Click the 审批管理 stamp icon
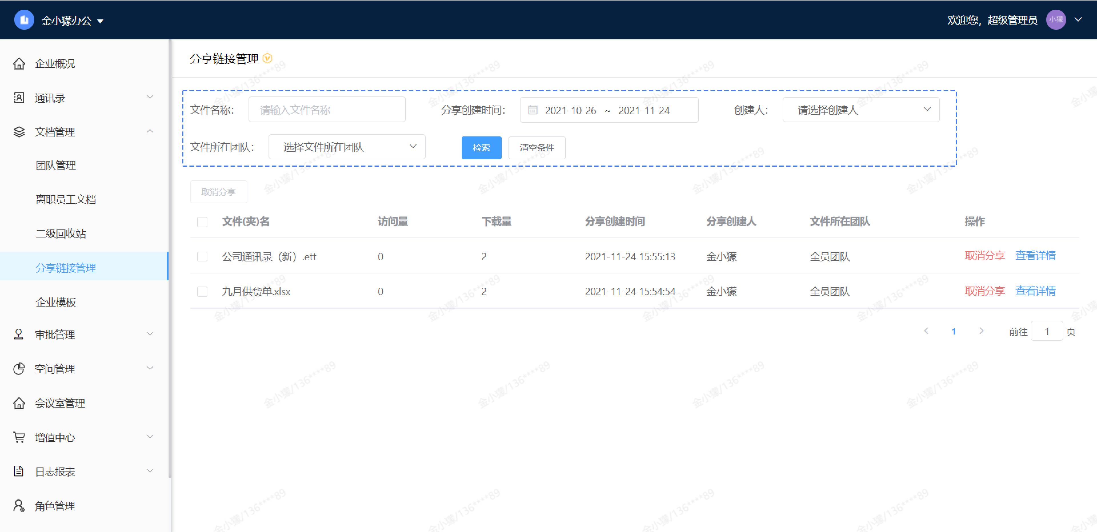The width and height of the screenshot is (1097, 532). (19, 334)
